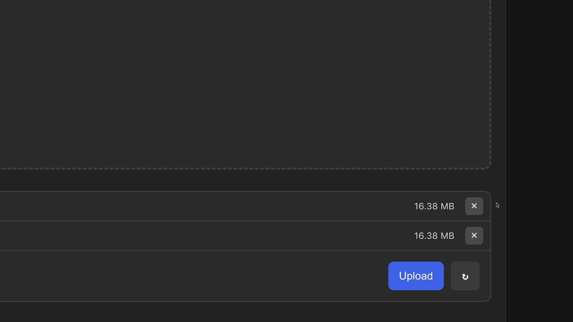This screenshot has width=573, height=322.
Task: Start uploading the queued files
Action: click(416, 276)
